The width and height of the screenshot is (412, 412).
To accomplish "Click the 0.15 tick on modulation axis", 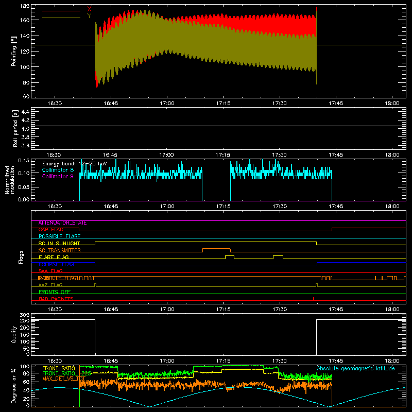I will 24,161.
